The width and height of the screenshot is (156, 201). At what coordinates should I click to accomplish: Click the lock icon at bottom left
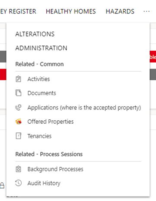pyautogui.click(x=2, y=185)
